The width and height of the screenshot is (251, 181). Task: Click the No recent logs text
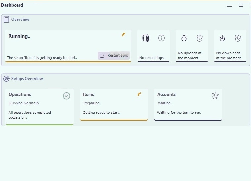[x=152, y=58]
